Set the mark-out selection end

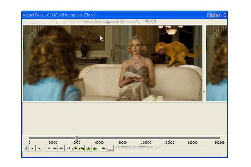[x=110, y=148]
